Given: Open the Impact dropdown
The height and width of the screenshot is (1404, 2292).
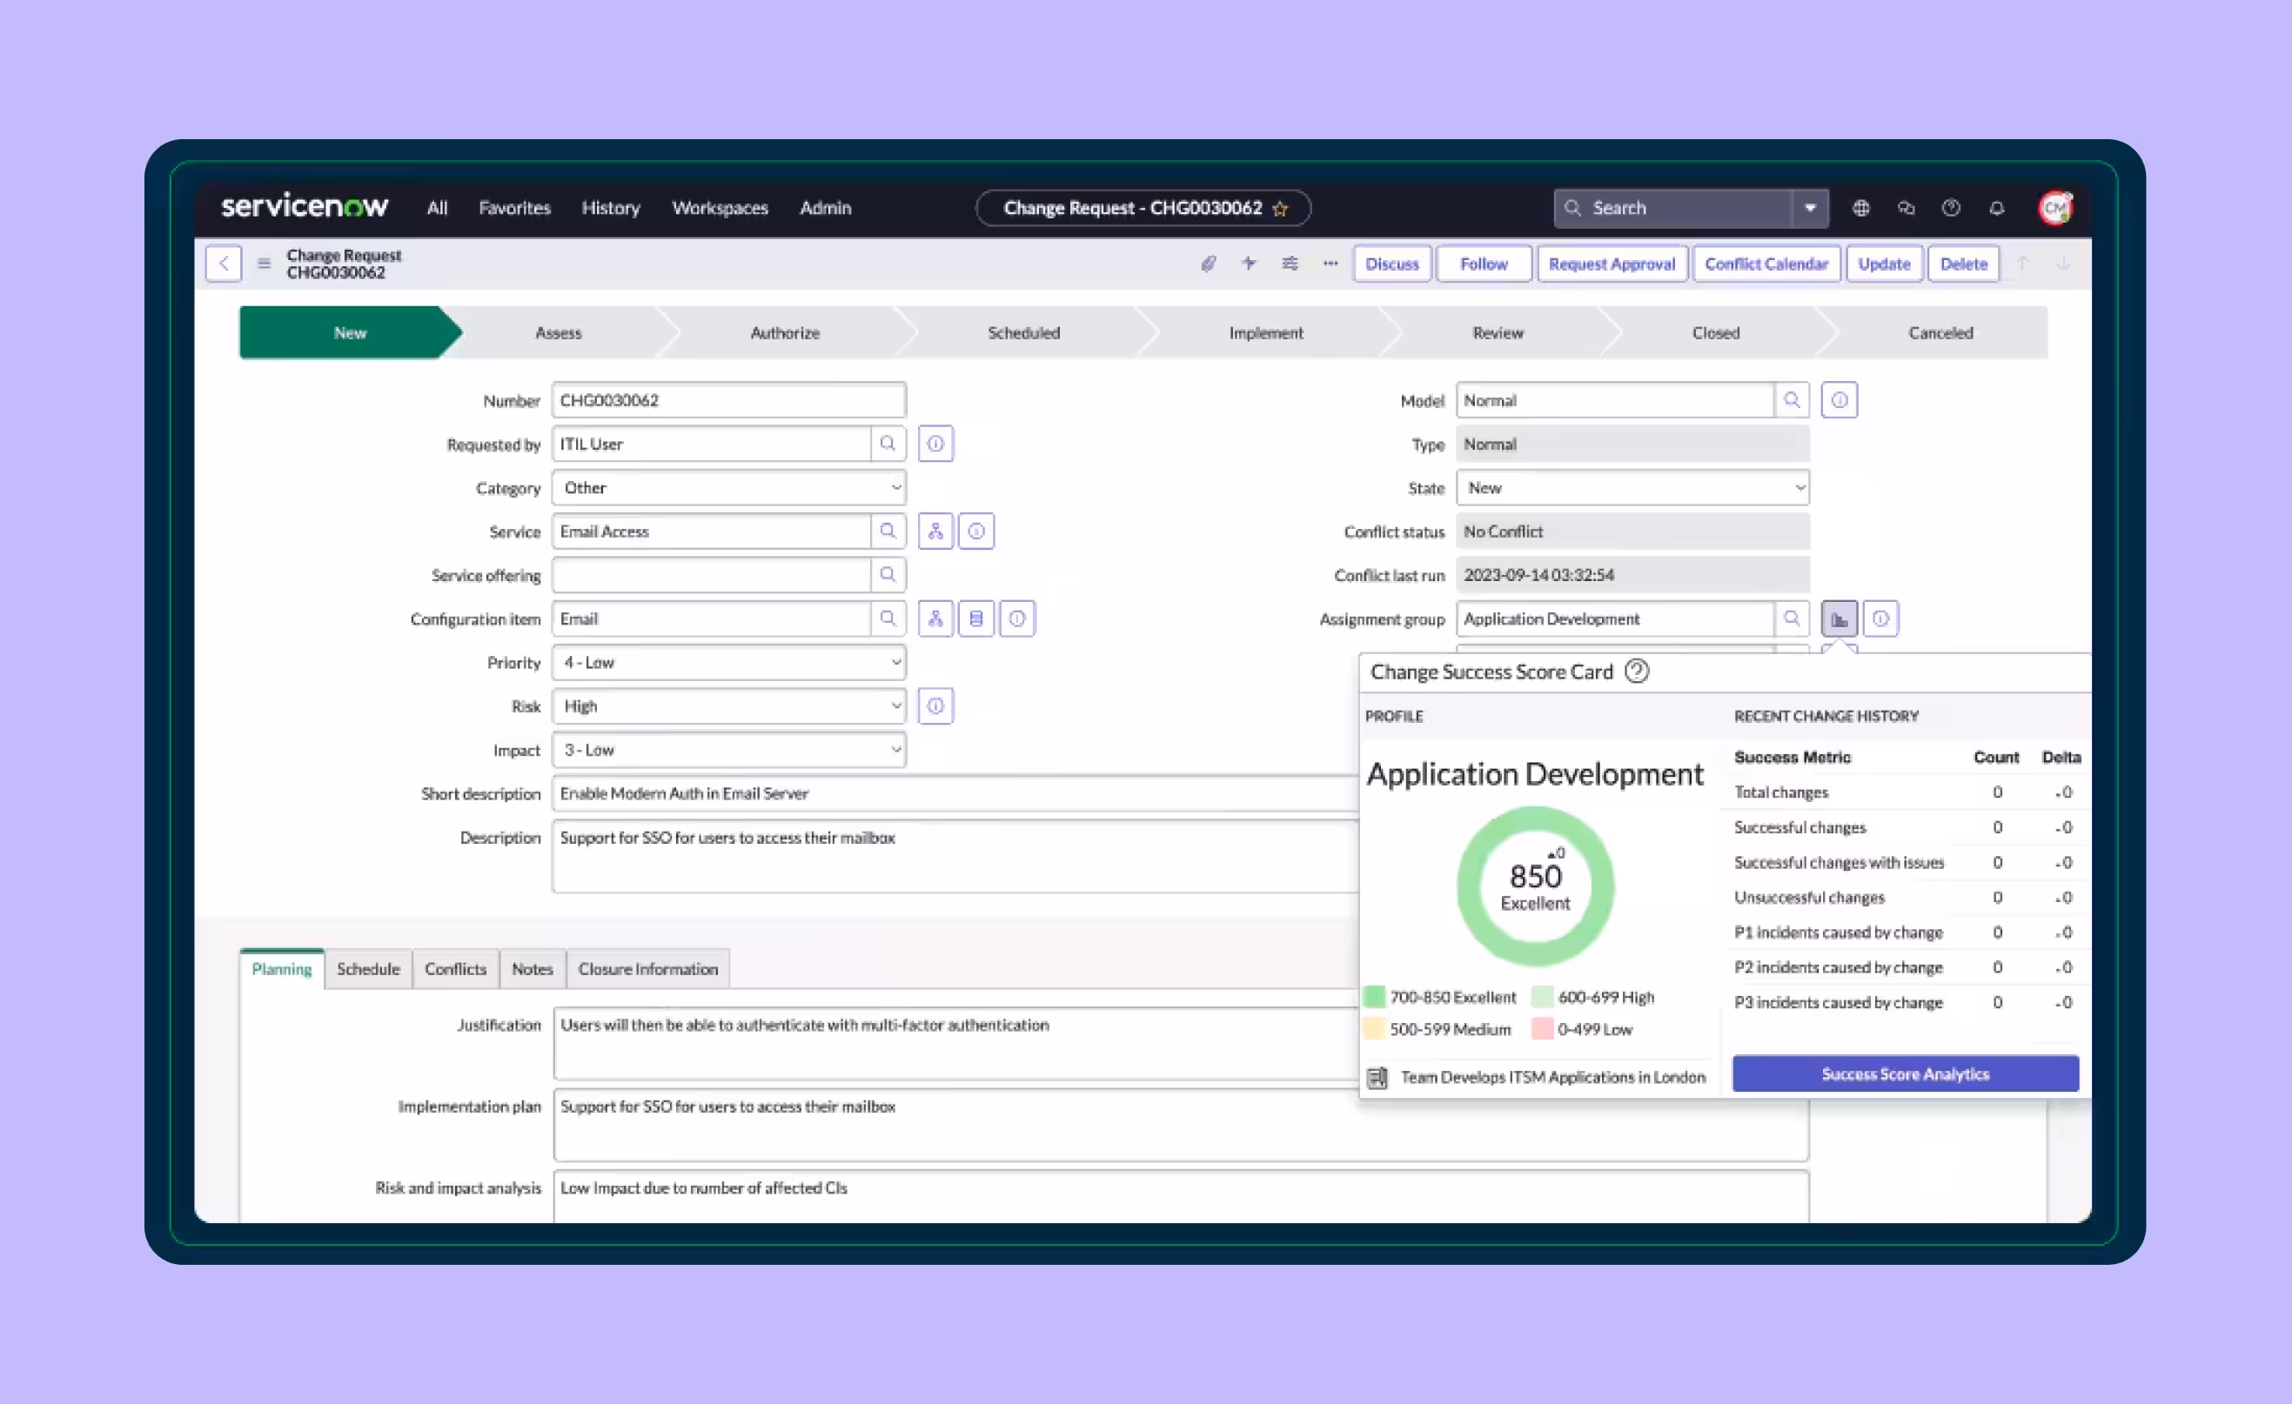Looking at the screenshot, I should (x=729, y=750).
